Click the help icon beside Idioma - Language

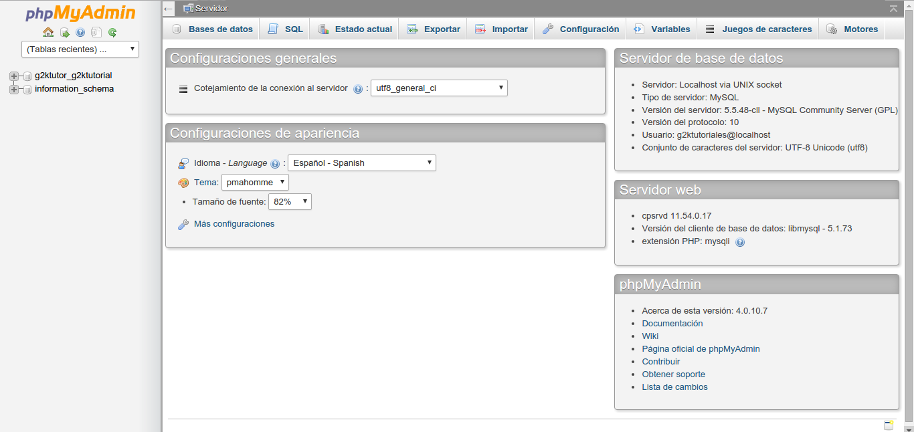[x=275, y=164]
